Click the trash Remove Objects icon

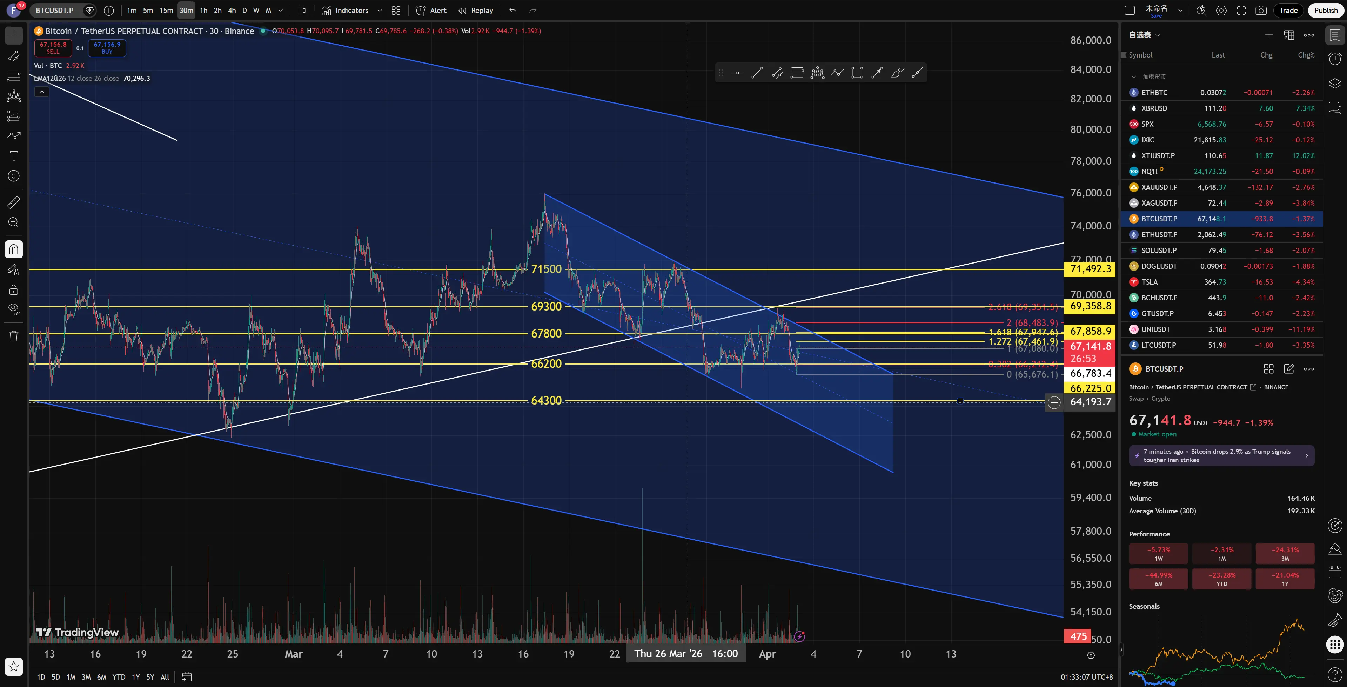pyautogui.click(x=14, y=336)
